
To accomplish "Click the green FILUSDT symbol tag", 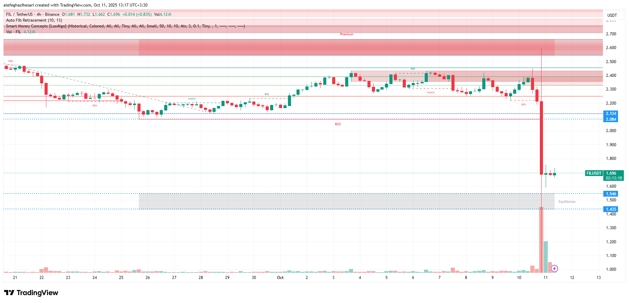I will [594, 173].
